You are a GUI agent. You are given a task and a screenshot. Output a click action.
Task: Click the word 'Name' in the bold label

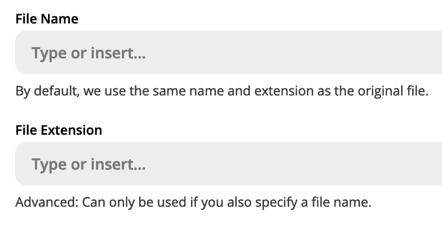(59, 19)
